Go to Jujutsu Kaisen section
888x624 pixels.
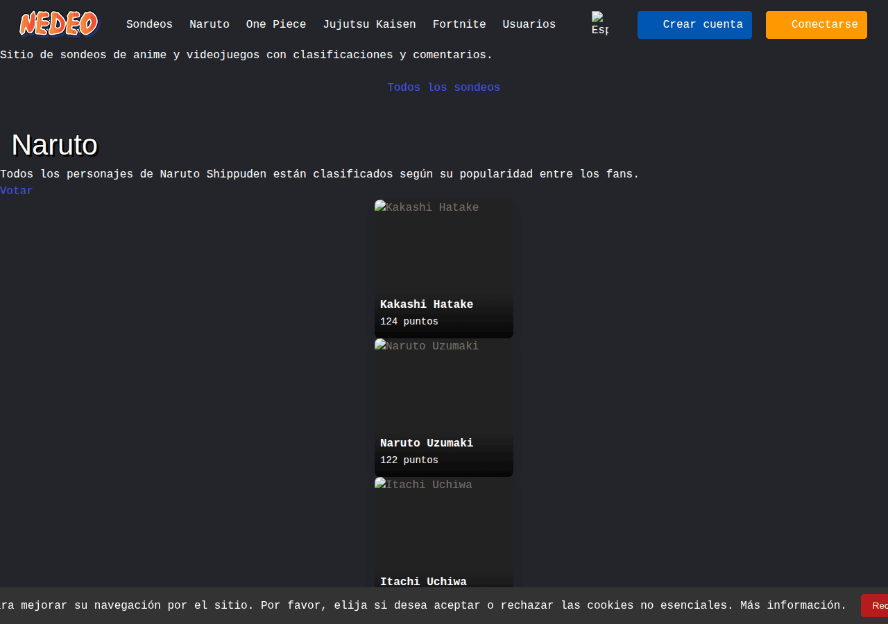point(369,24)
